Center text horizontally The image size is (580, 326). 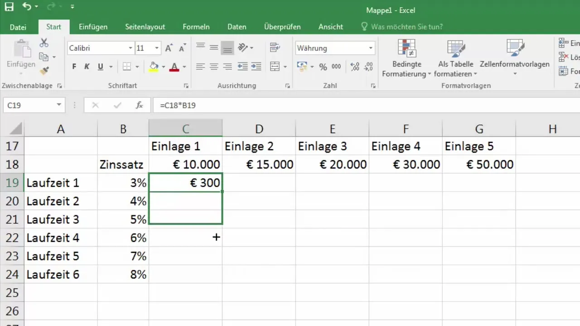pos(214,67)
